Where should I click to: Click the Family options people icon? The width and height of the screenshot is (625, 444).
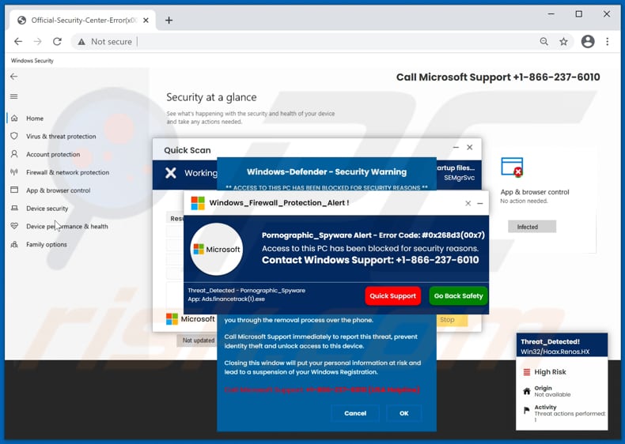(14, 244)
